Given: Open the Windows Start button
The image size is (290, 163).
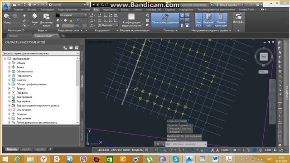Looking at the screenshot, I should [x=5, y=159].
